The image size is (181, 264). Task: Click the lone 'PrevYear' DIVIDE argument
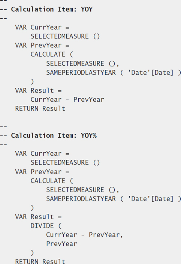61,244
